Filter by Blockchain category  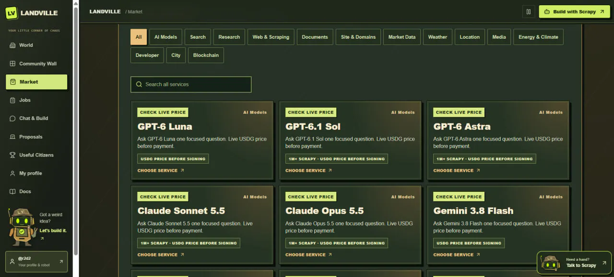(206, 55)
